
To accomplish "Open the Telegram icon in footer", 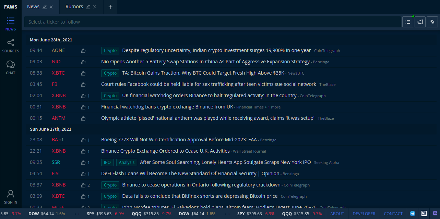I will pos(413,214).
